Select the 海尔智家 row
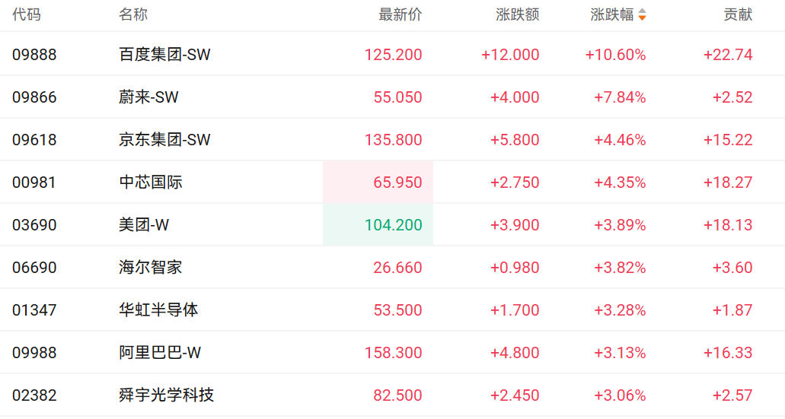This screenshot has width=785, height=419. pyautogui.click(x=151, y=268)
